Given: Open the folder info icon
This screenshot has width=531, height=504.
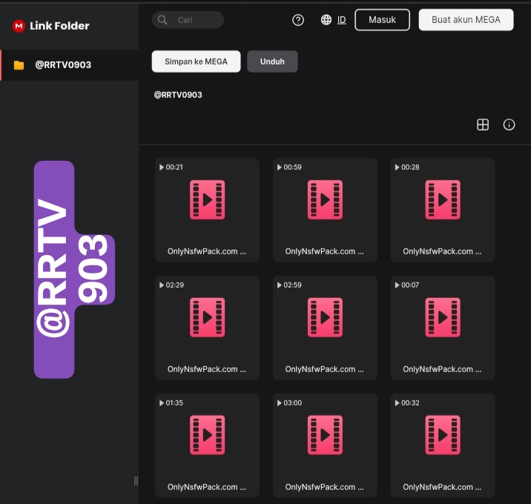Looking at the screenshot, I should 509,125.
